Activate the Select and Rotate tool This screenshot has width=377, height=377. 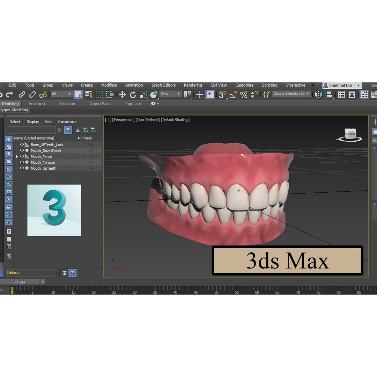coord(133,95)
